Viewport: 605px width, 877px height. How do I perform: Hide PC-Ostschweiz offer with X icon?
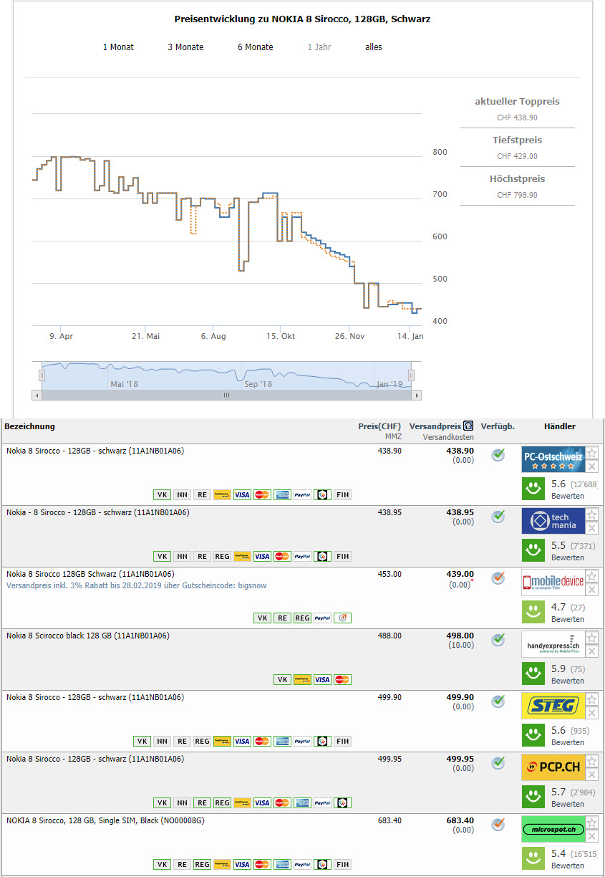pos(592,466)
